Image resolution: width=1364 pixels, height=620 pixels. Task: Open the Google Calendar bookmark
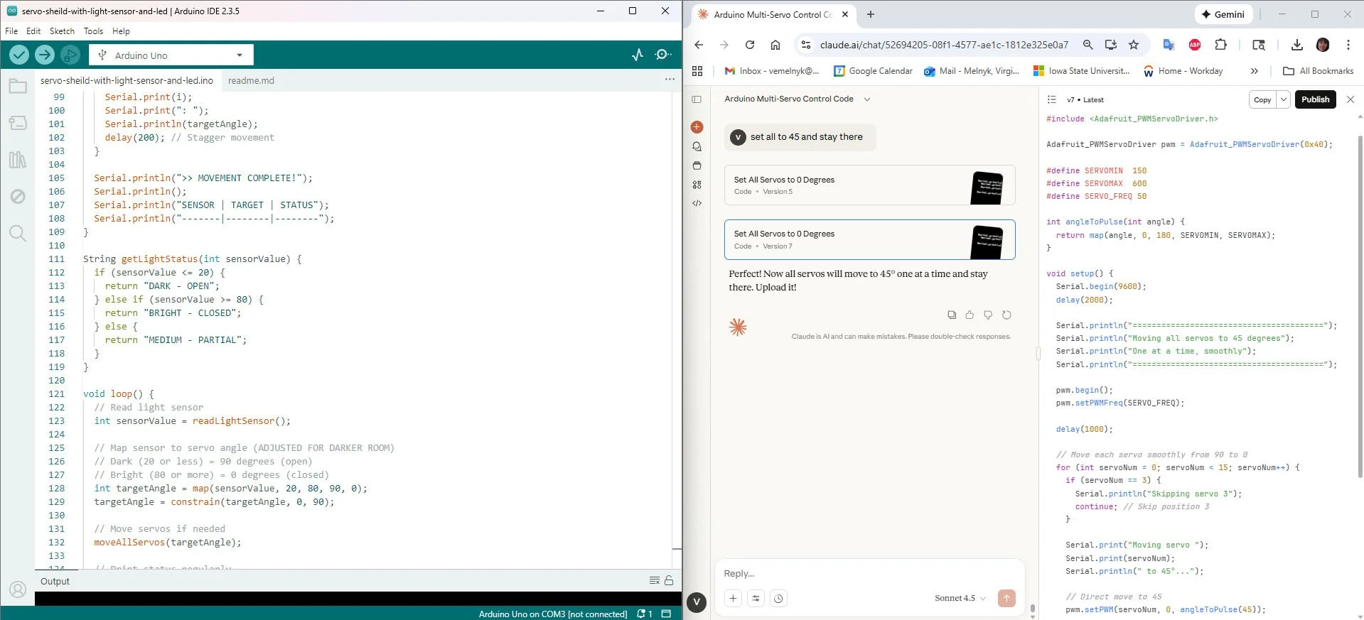873,71
